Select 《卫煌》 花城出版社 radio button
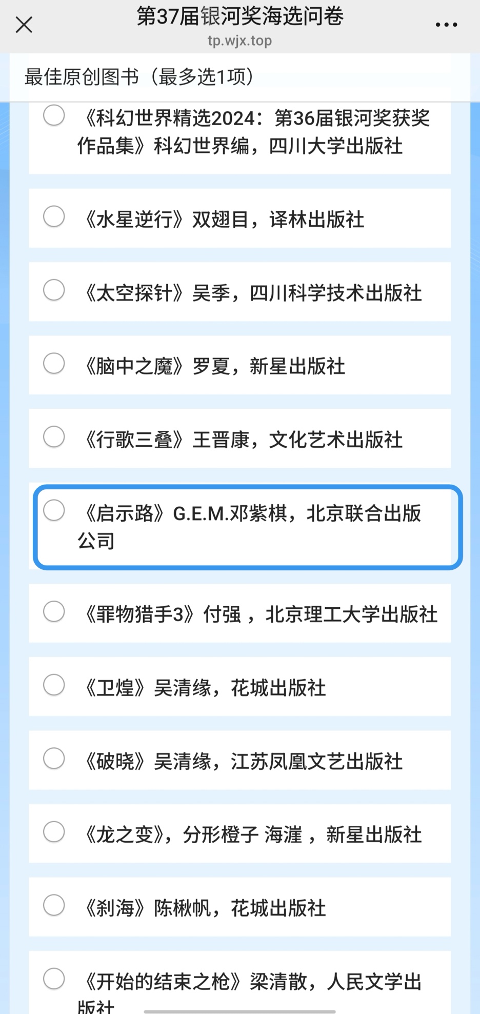The height and width of the screenshot is (1014, 480). pos(54,685)
